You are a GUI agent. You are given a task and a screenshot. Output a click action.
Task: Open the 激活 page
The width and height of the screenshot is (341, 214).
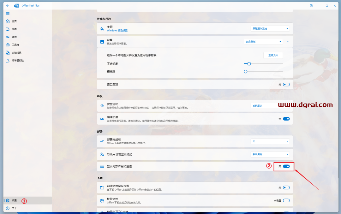coord(28,37)
